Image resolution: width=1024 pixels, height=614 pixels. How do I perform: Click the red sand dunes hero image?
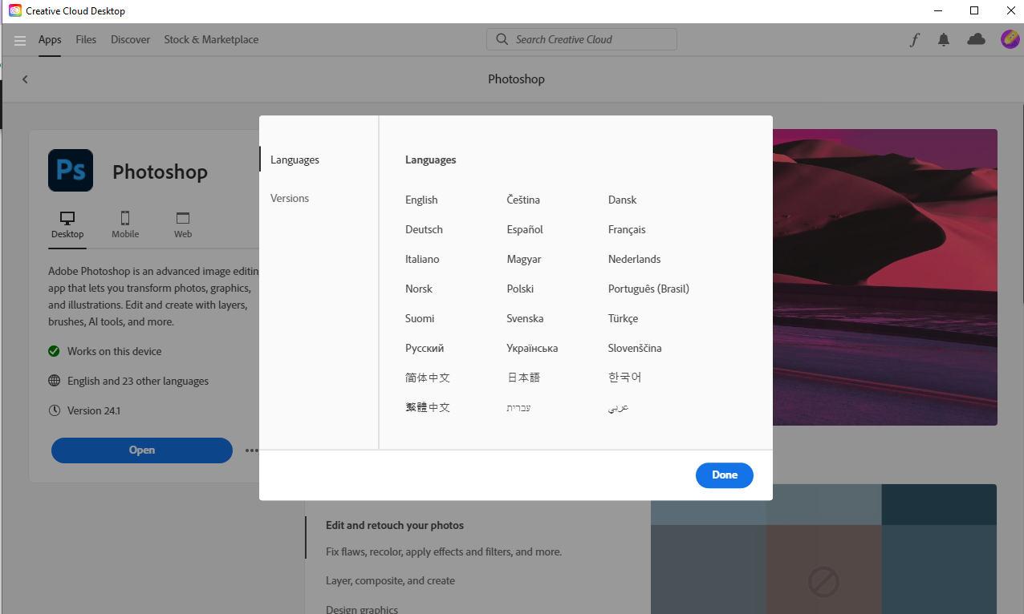[x=885, y=277]
